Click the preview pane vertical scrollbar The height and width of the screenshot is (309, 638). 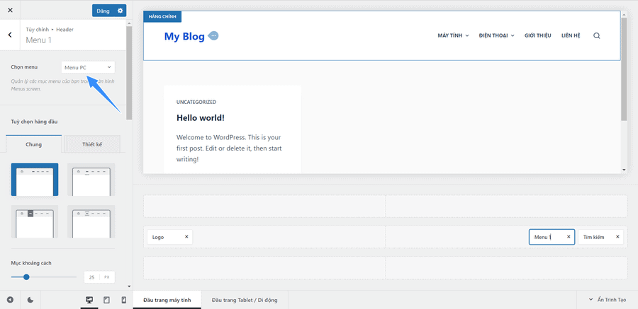(x=624, y=69)
